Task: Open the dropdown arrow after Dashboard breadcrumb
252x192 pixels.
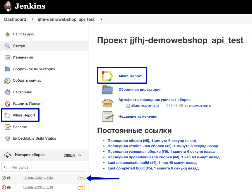Action: [33, 19]
